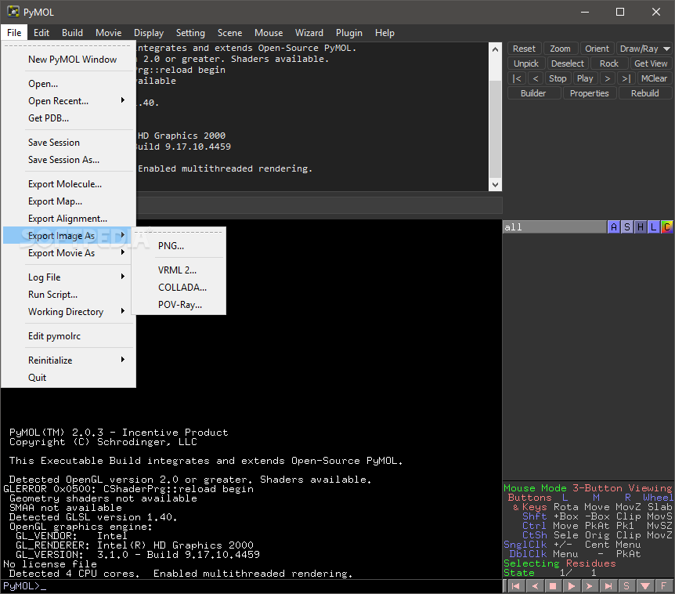The height and width of the screenshot is (594, 675).
Task: Click the rewind-to-first-frame playback icon
Action: pyautogui.click(x=515, y=586)
